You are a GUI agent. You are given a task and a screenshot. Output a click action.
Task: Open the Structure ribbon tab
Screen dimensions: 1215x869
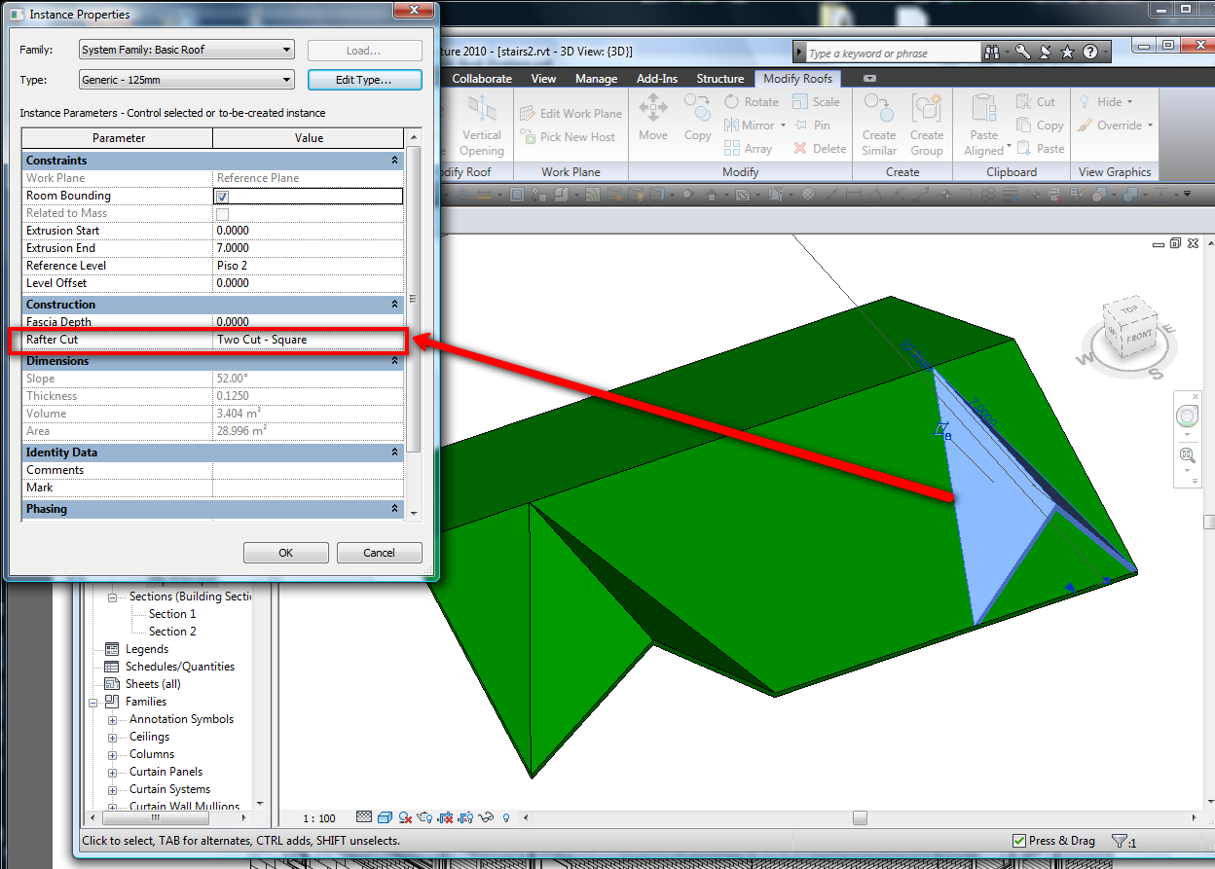(719, 79)
